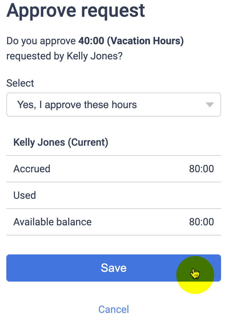Select the Accrued row label
This screenshot has width=228, height=317.
32,169
